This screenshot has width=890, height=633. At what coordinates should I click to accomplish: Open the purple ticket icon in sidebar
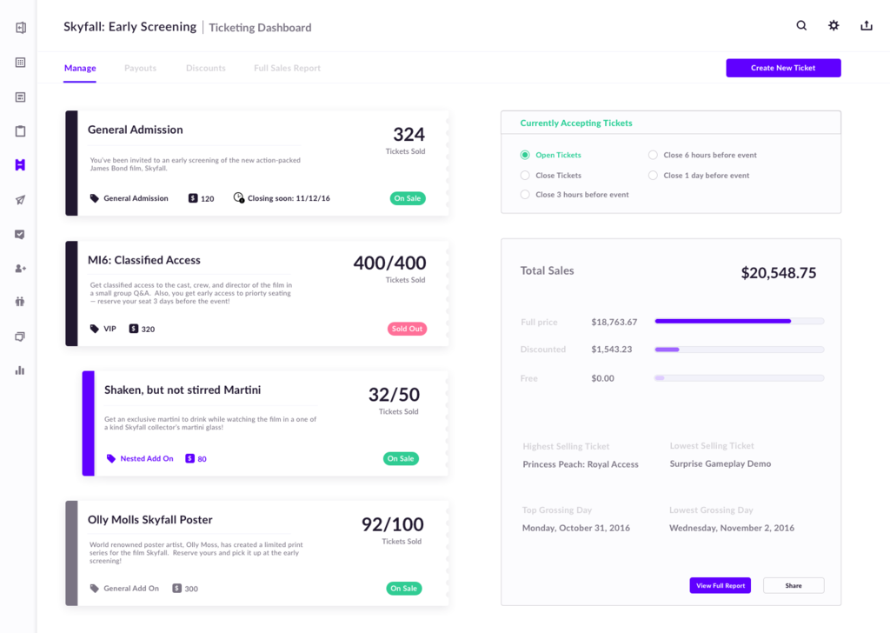(20, 164)
